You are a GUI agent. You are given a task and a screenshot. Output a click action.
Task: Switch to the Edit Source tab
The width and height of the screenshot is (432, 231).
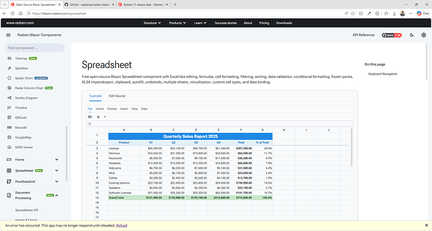[117, 96]
